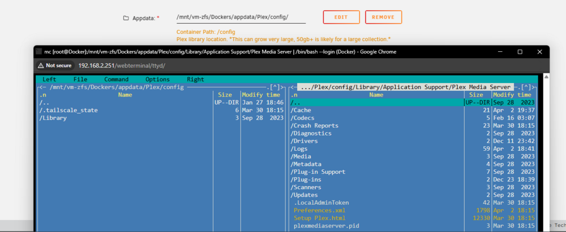
Task: Close the Chrome terminal window
Action: 539,52
